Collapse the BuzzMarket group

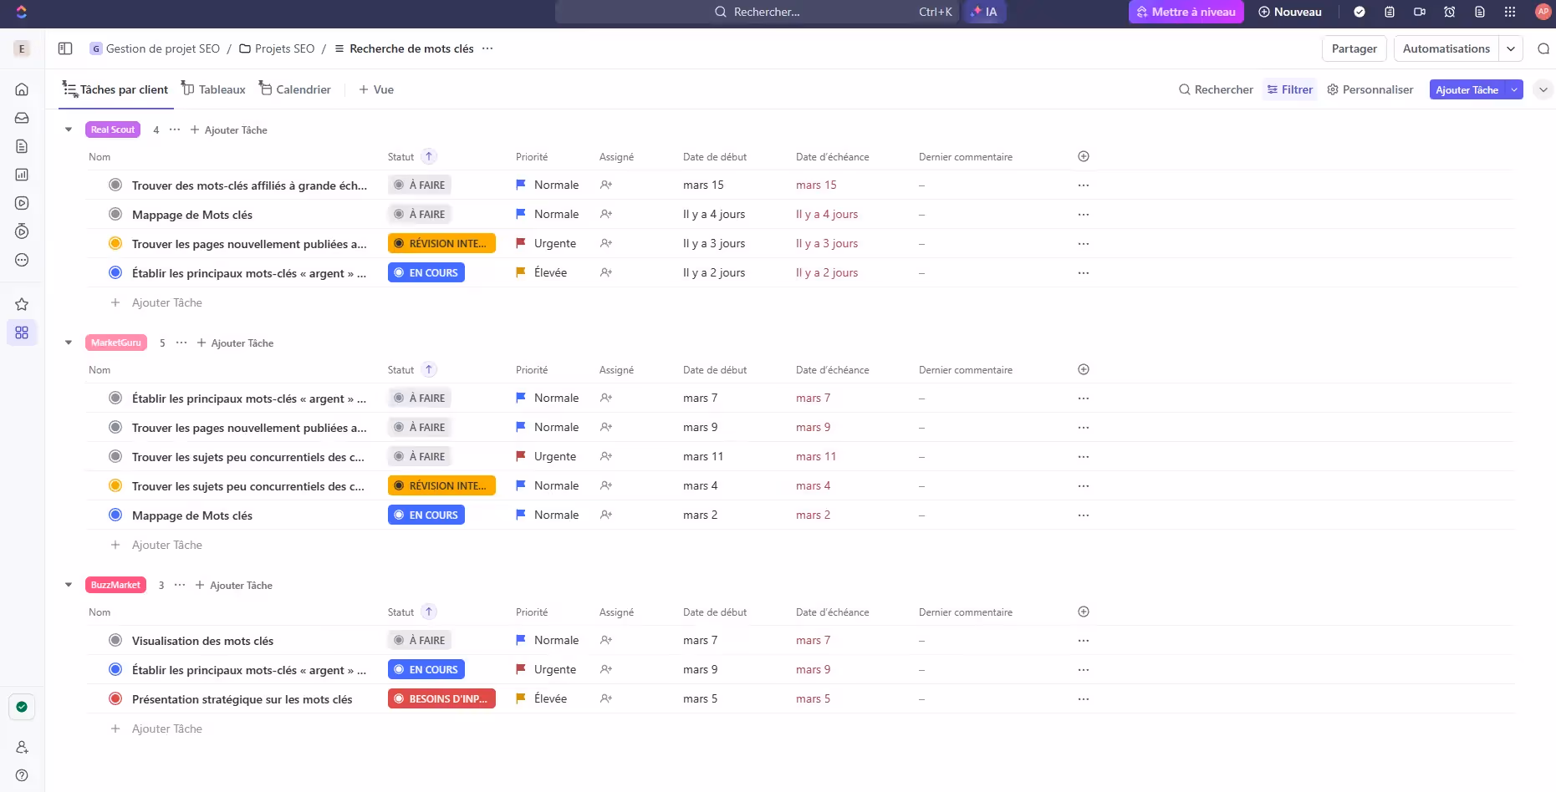pos(69,585)
